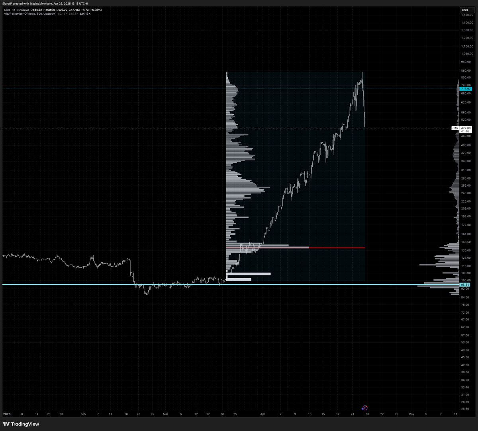478x431 pixels.
Task: Click the VRVP up volume 82.18 K
Action: click(x=63, y=14)
